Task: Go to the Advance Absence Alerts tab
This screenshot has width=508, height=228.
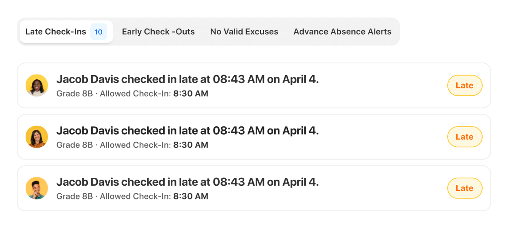Action: (342, 32)
